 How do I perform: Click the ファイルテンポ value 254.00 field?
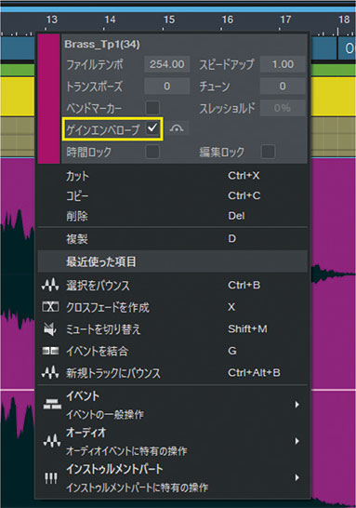click(166, 64)
